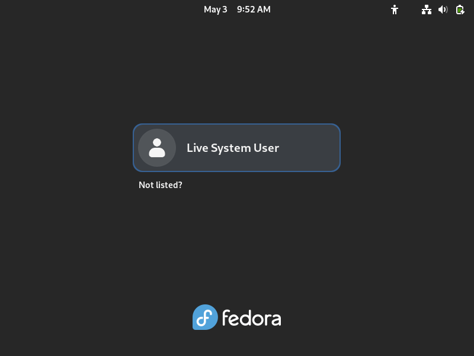
Task: Open the accessibility menu icon
Action: (x=395, y=9)
